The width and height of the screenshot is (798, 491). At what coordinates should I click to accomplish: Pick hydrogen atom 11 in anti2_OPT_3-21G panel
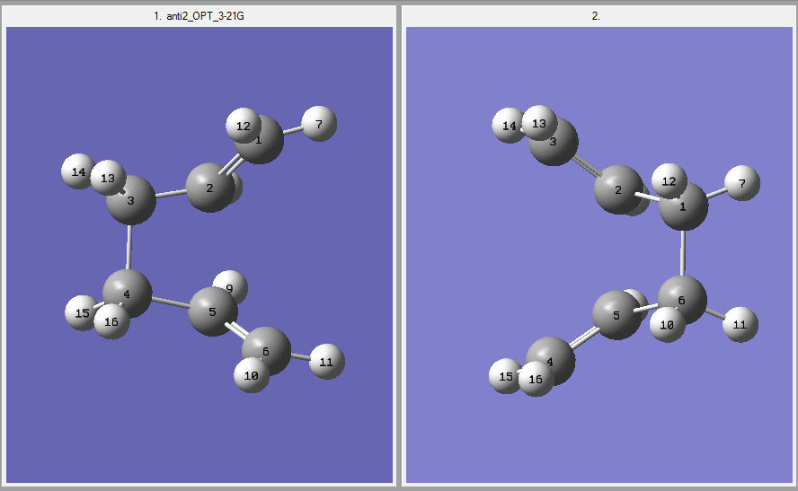click(x=327, y=362)
